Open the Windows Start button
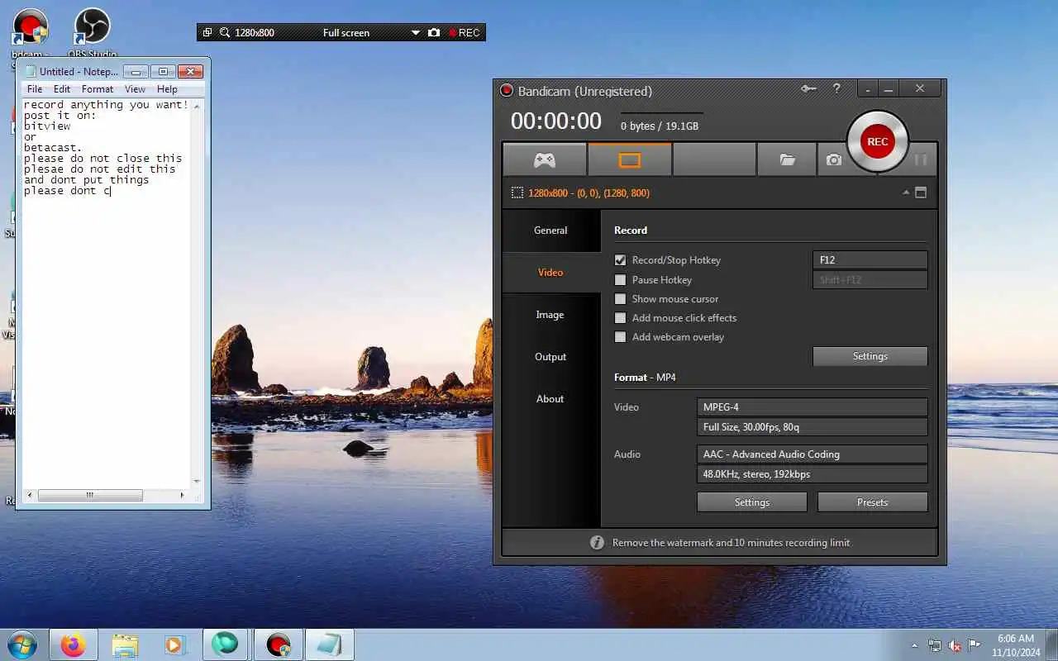1058x661 pixels. click(22, 644)
